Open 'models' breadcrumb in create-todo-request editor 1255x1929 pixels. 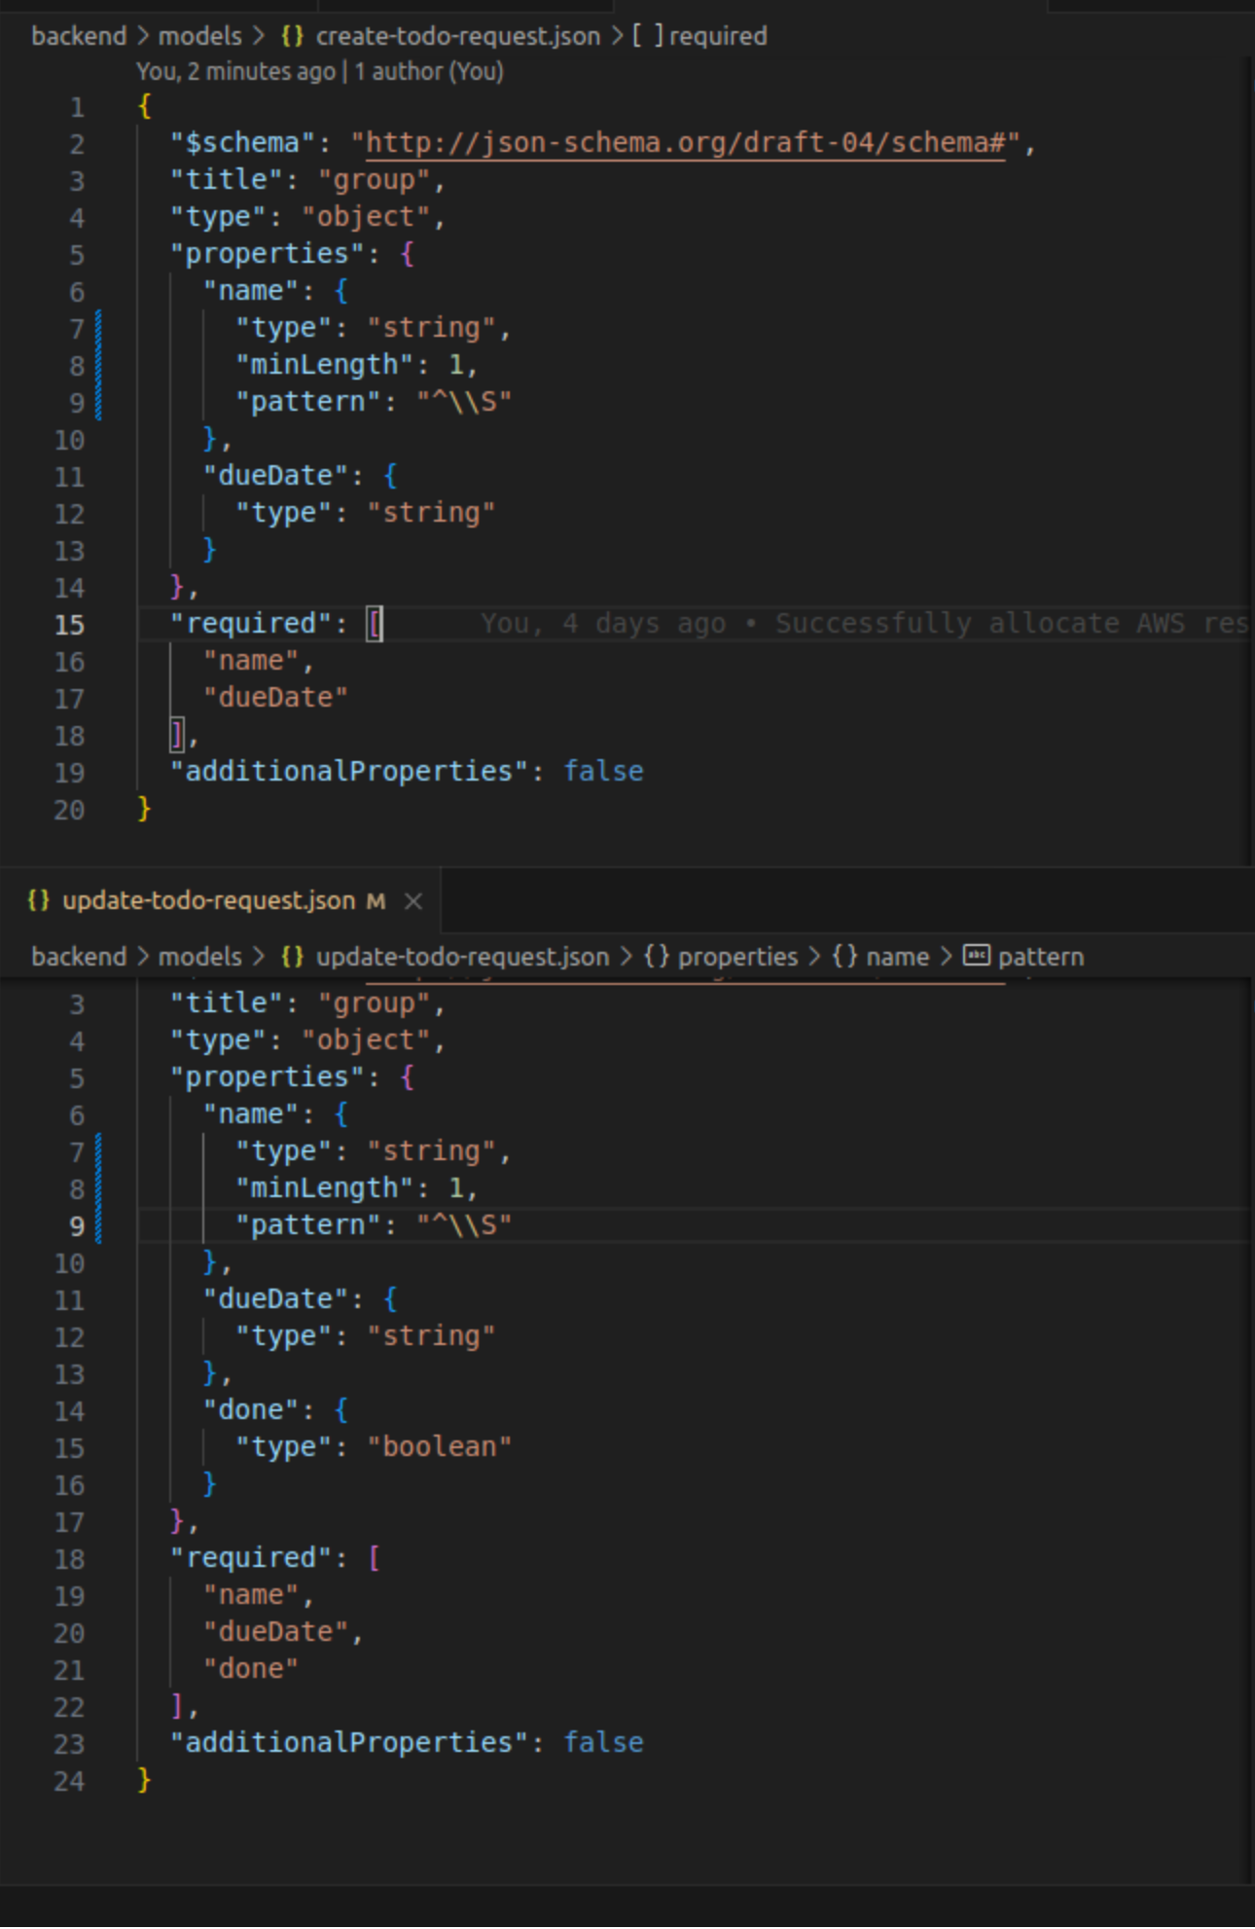coord(200,36)
